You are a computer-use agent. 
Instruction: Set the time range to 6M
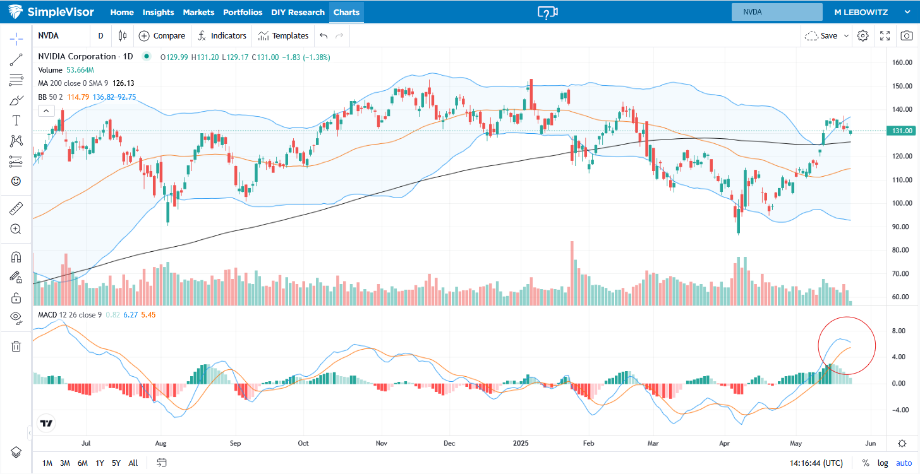83,463
